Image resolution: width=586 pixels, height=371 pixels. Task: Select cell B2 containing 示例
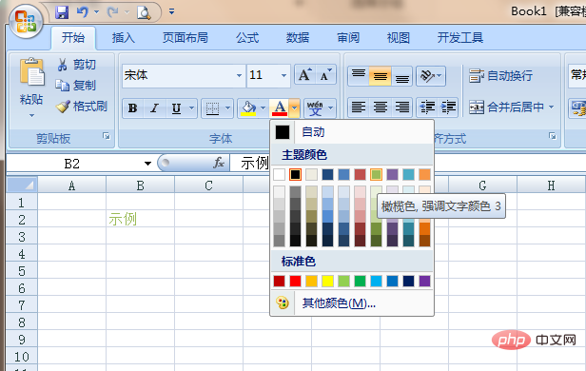tap(140, 219)
